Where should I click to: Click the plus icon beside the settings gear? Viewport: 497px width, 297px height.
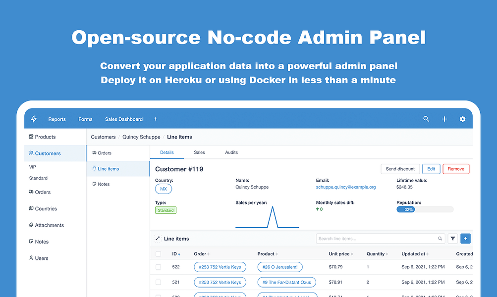pyautogui.click(x=444, y=119)
